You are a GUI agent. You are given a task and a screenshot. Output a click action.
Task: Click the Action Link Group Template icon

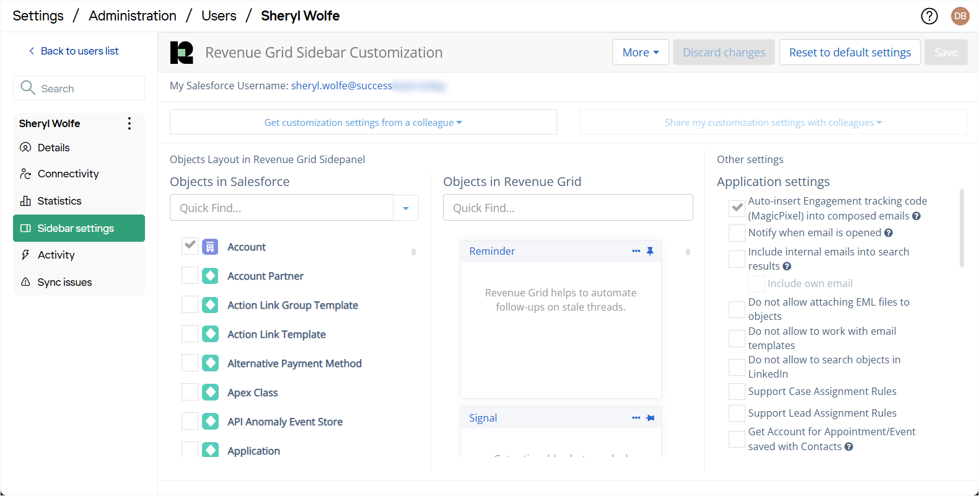(x=210, y=305)
